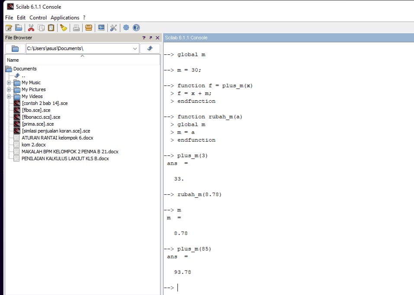Click console output value 33.
The image size is (414, 295).
point(179,179)
